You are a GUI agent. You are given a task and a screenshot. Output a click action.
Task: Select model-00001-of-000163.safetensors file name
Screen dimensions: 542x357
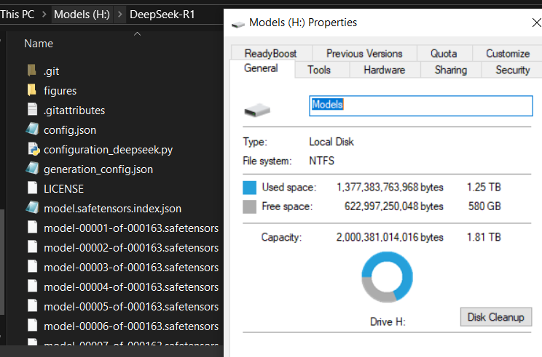[131, 228]
